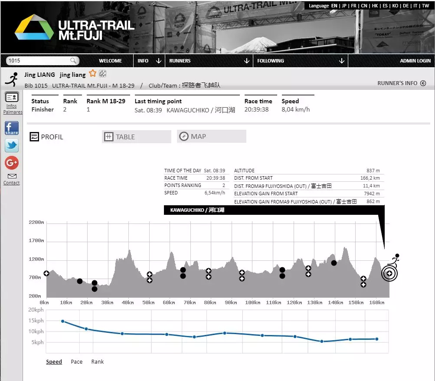Share on Facebook
435x381 pixels.
pyautogui.click(x=12, y=128)
